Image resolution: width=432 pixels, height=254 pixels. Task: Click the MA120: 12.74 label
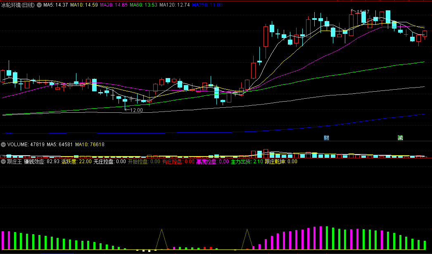pyautogui.click(x=174, y=5)
